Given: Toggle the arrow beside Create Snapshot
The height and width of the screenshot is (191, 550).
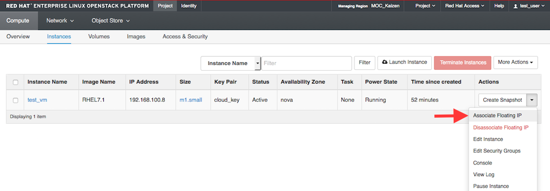Looking at the screenshot, I should pyautogui.click(x=532, y=100).
